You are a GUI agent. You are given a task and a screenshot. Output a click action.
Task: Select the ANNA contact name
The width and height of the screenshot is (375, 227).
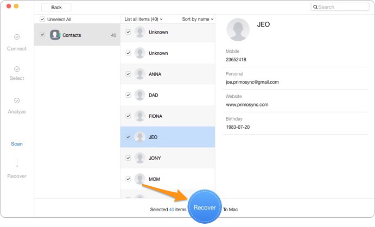coord(155,74)
